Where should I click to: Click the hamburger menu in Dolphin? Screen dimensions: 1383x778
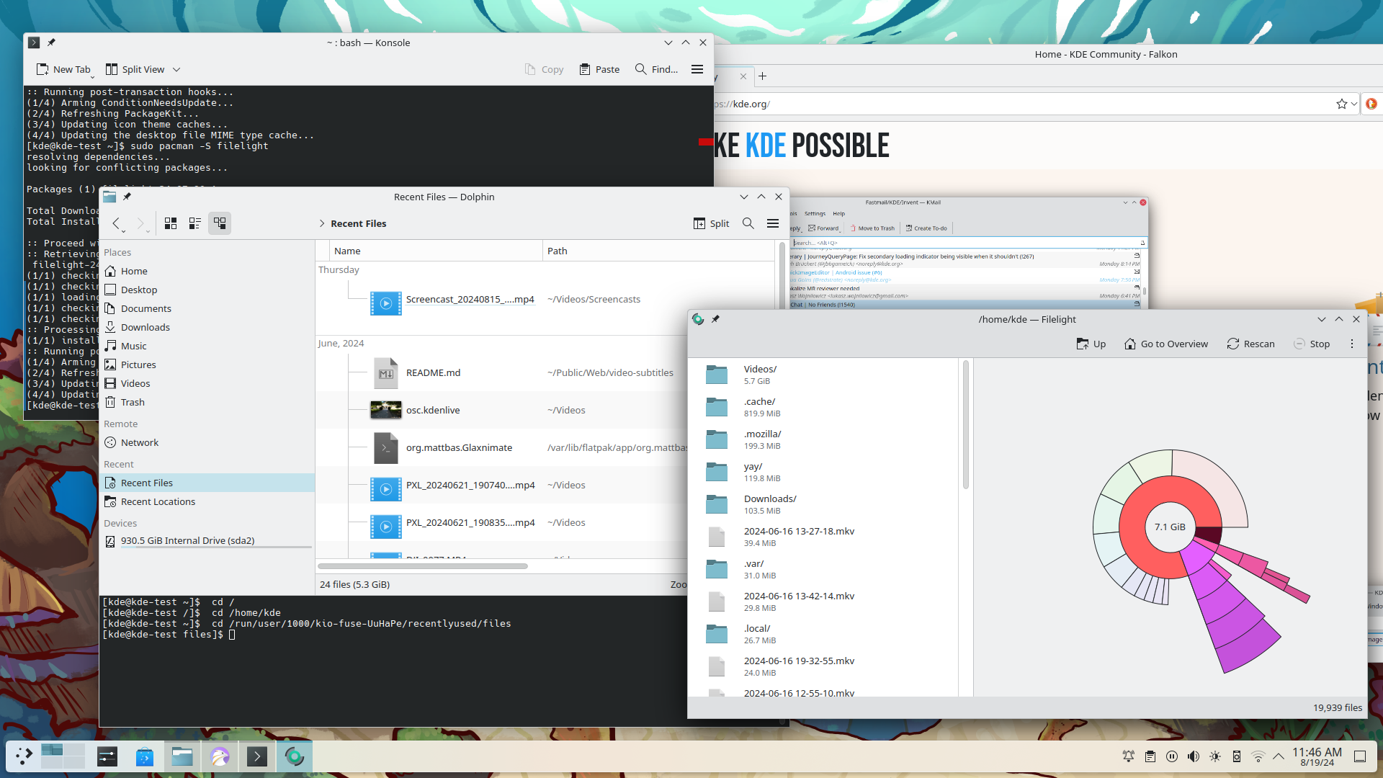click(773, 223)
